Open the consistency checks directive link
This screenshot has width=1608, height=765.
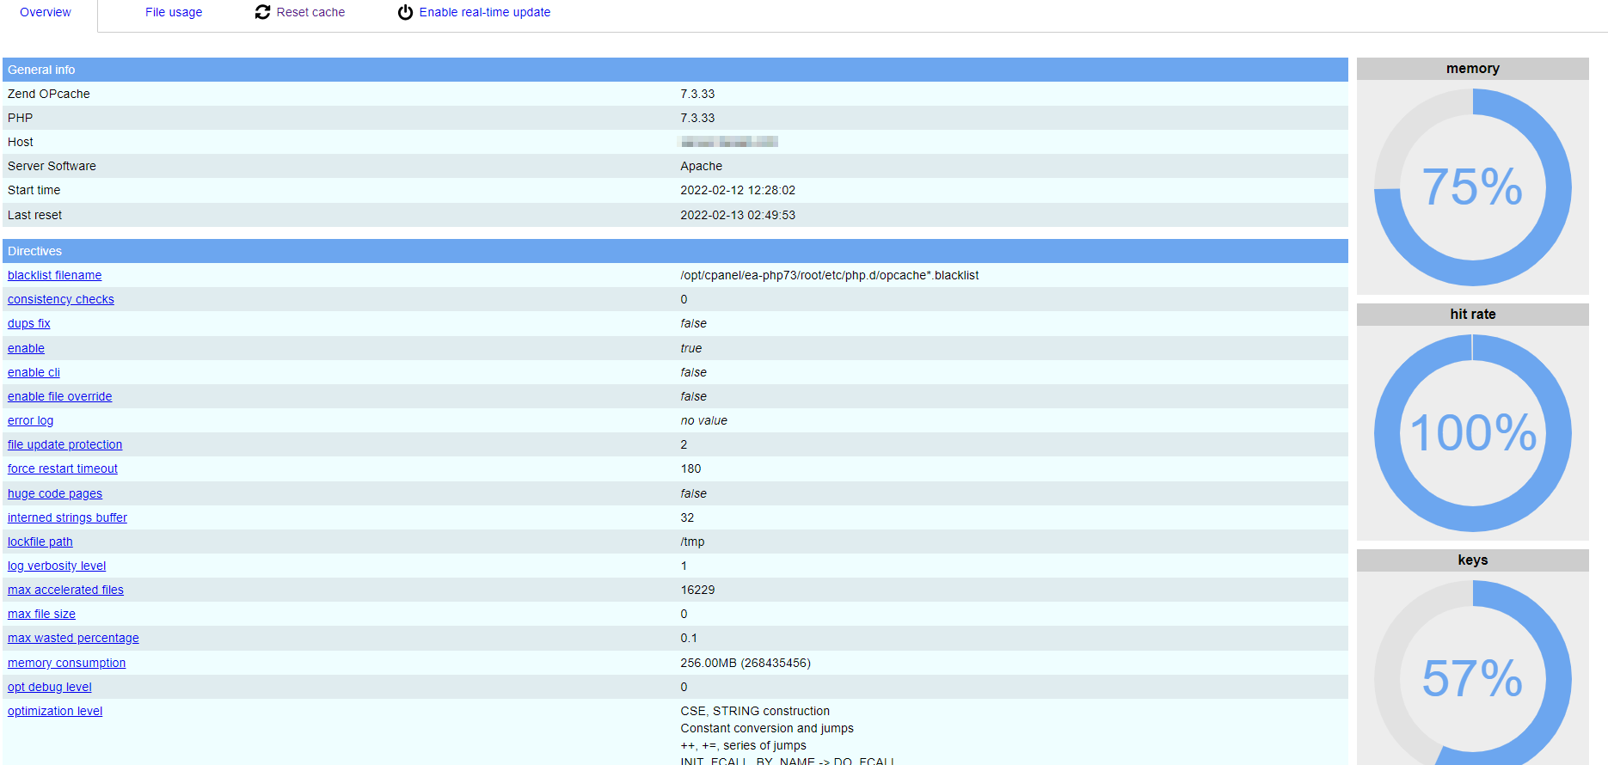tap(61, 299)
